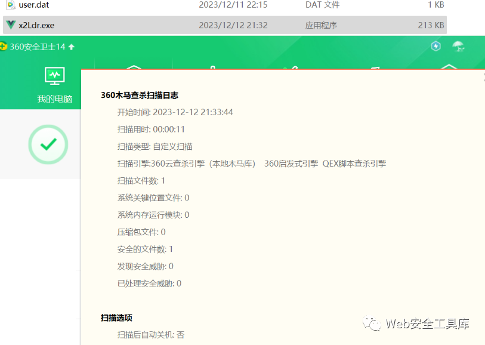Click the 应用程序 file type cell
The height and width of the screenshot is (345, 485).
point(321,25)
